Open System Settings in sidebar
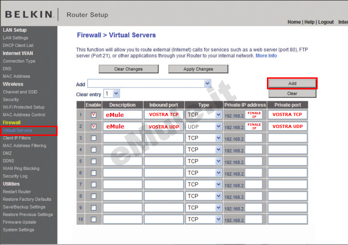Viewport: 348px width, 245px height. [x=18, y=230]
